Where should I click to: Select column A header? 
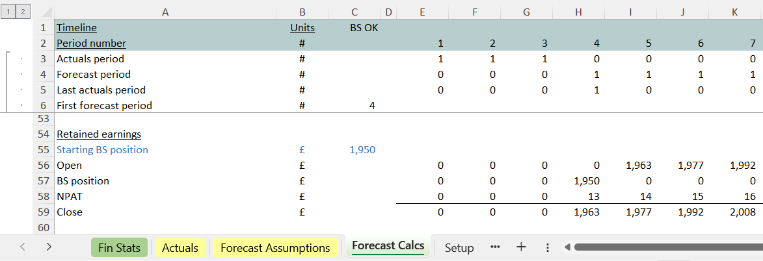[x=165, y=12]
